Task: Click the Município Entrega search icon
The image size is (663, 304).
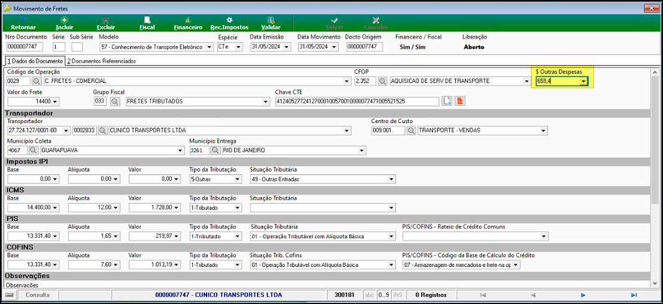Action: 215,151
